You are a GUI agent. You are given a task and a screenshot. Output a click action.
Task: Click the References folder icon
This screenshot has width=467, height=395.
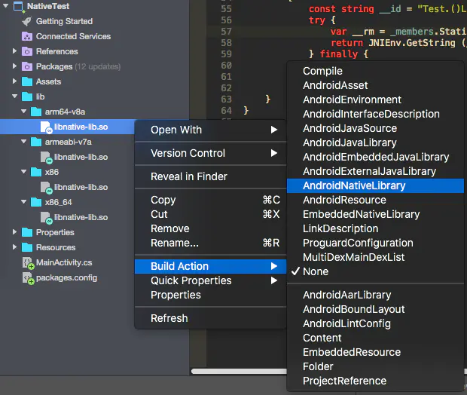(27, 51)
